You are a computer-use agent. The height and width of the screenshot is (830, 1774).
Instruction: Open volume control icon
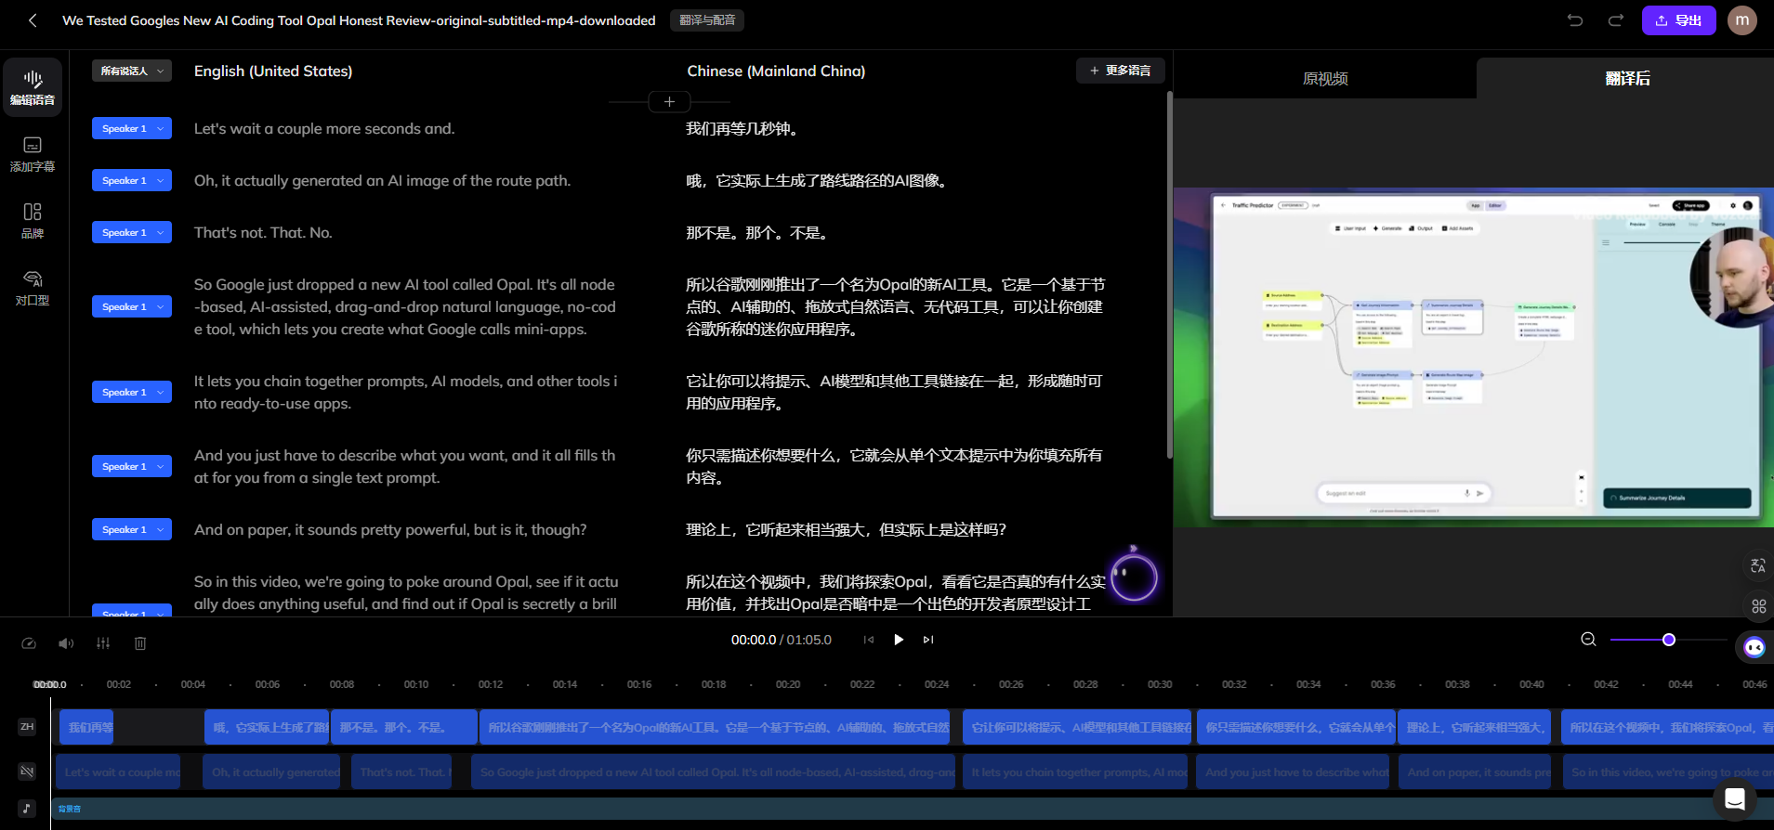click(x=66, y=643)
